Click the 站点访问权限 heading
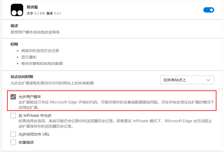This screenshot has width=223, height=152. pyautogui.click(x=22, y=77)
